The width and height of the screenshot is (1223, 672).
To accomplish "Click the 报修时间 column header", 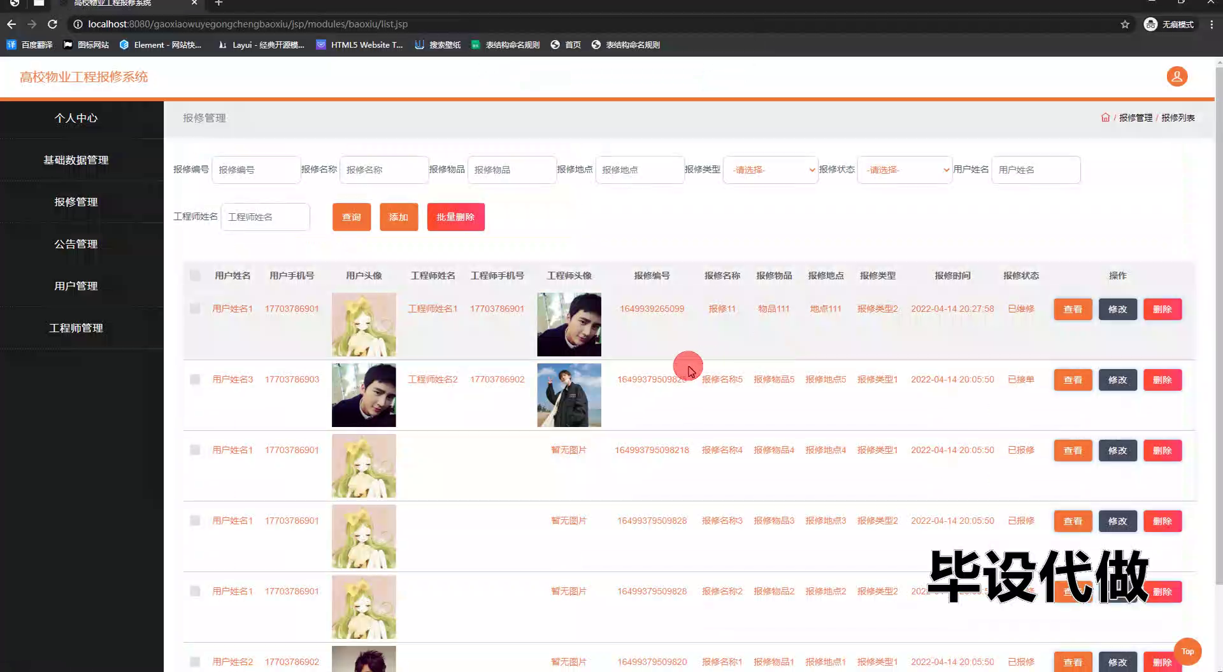I will 952,276.
